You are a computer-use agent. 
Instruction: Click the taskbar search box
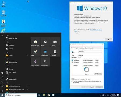coord(21,95)
